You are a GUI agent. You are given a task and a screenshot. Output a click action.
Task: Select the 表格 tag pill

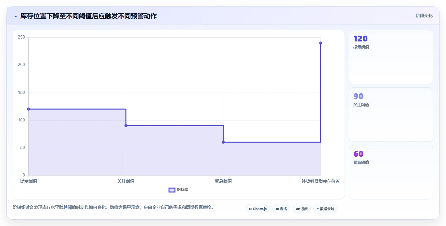[x=281, y=209]
